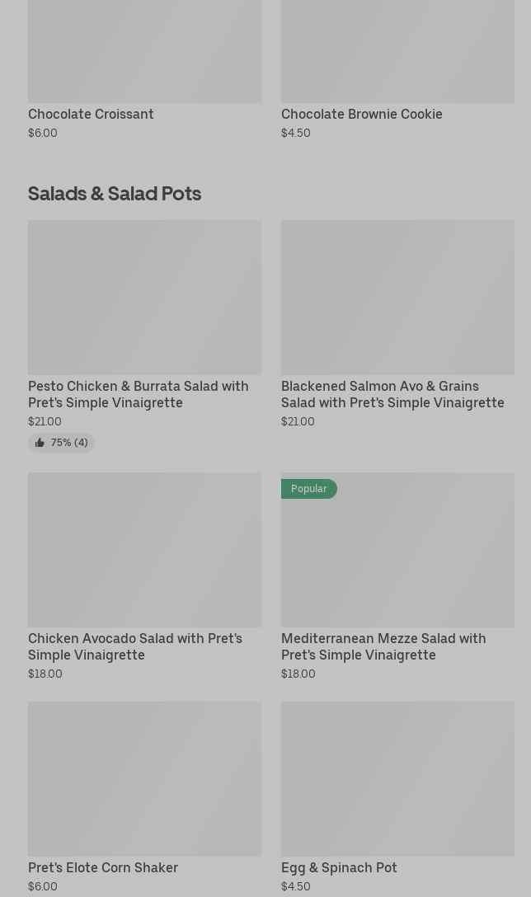Image resolution: width=531 pixels, height=897 pixels.
Task: Click the thumbs-up rating icon
Action: click(x=40, y=443)
